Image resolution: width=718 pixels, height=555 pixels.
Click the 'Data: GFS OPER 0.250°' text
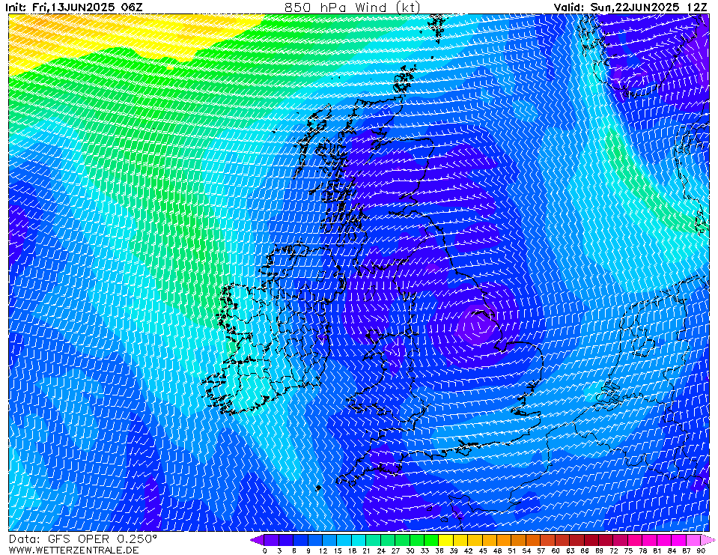tap(82, 539)
